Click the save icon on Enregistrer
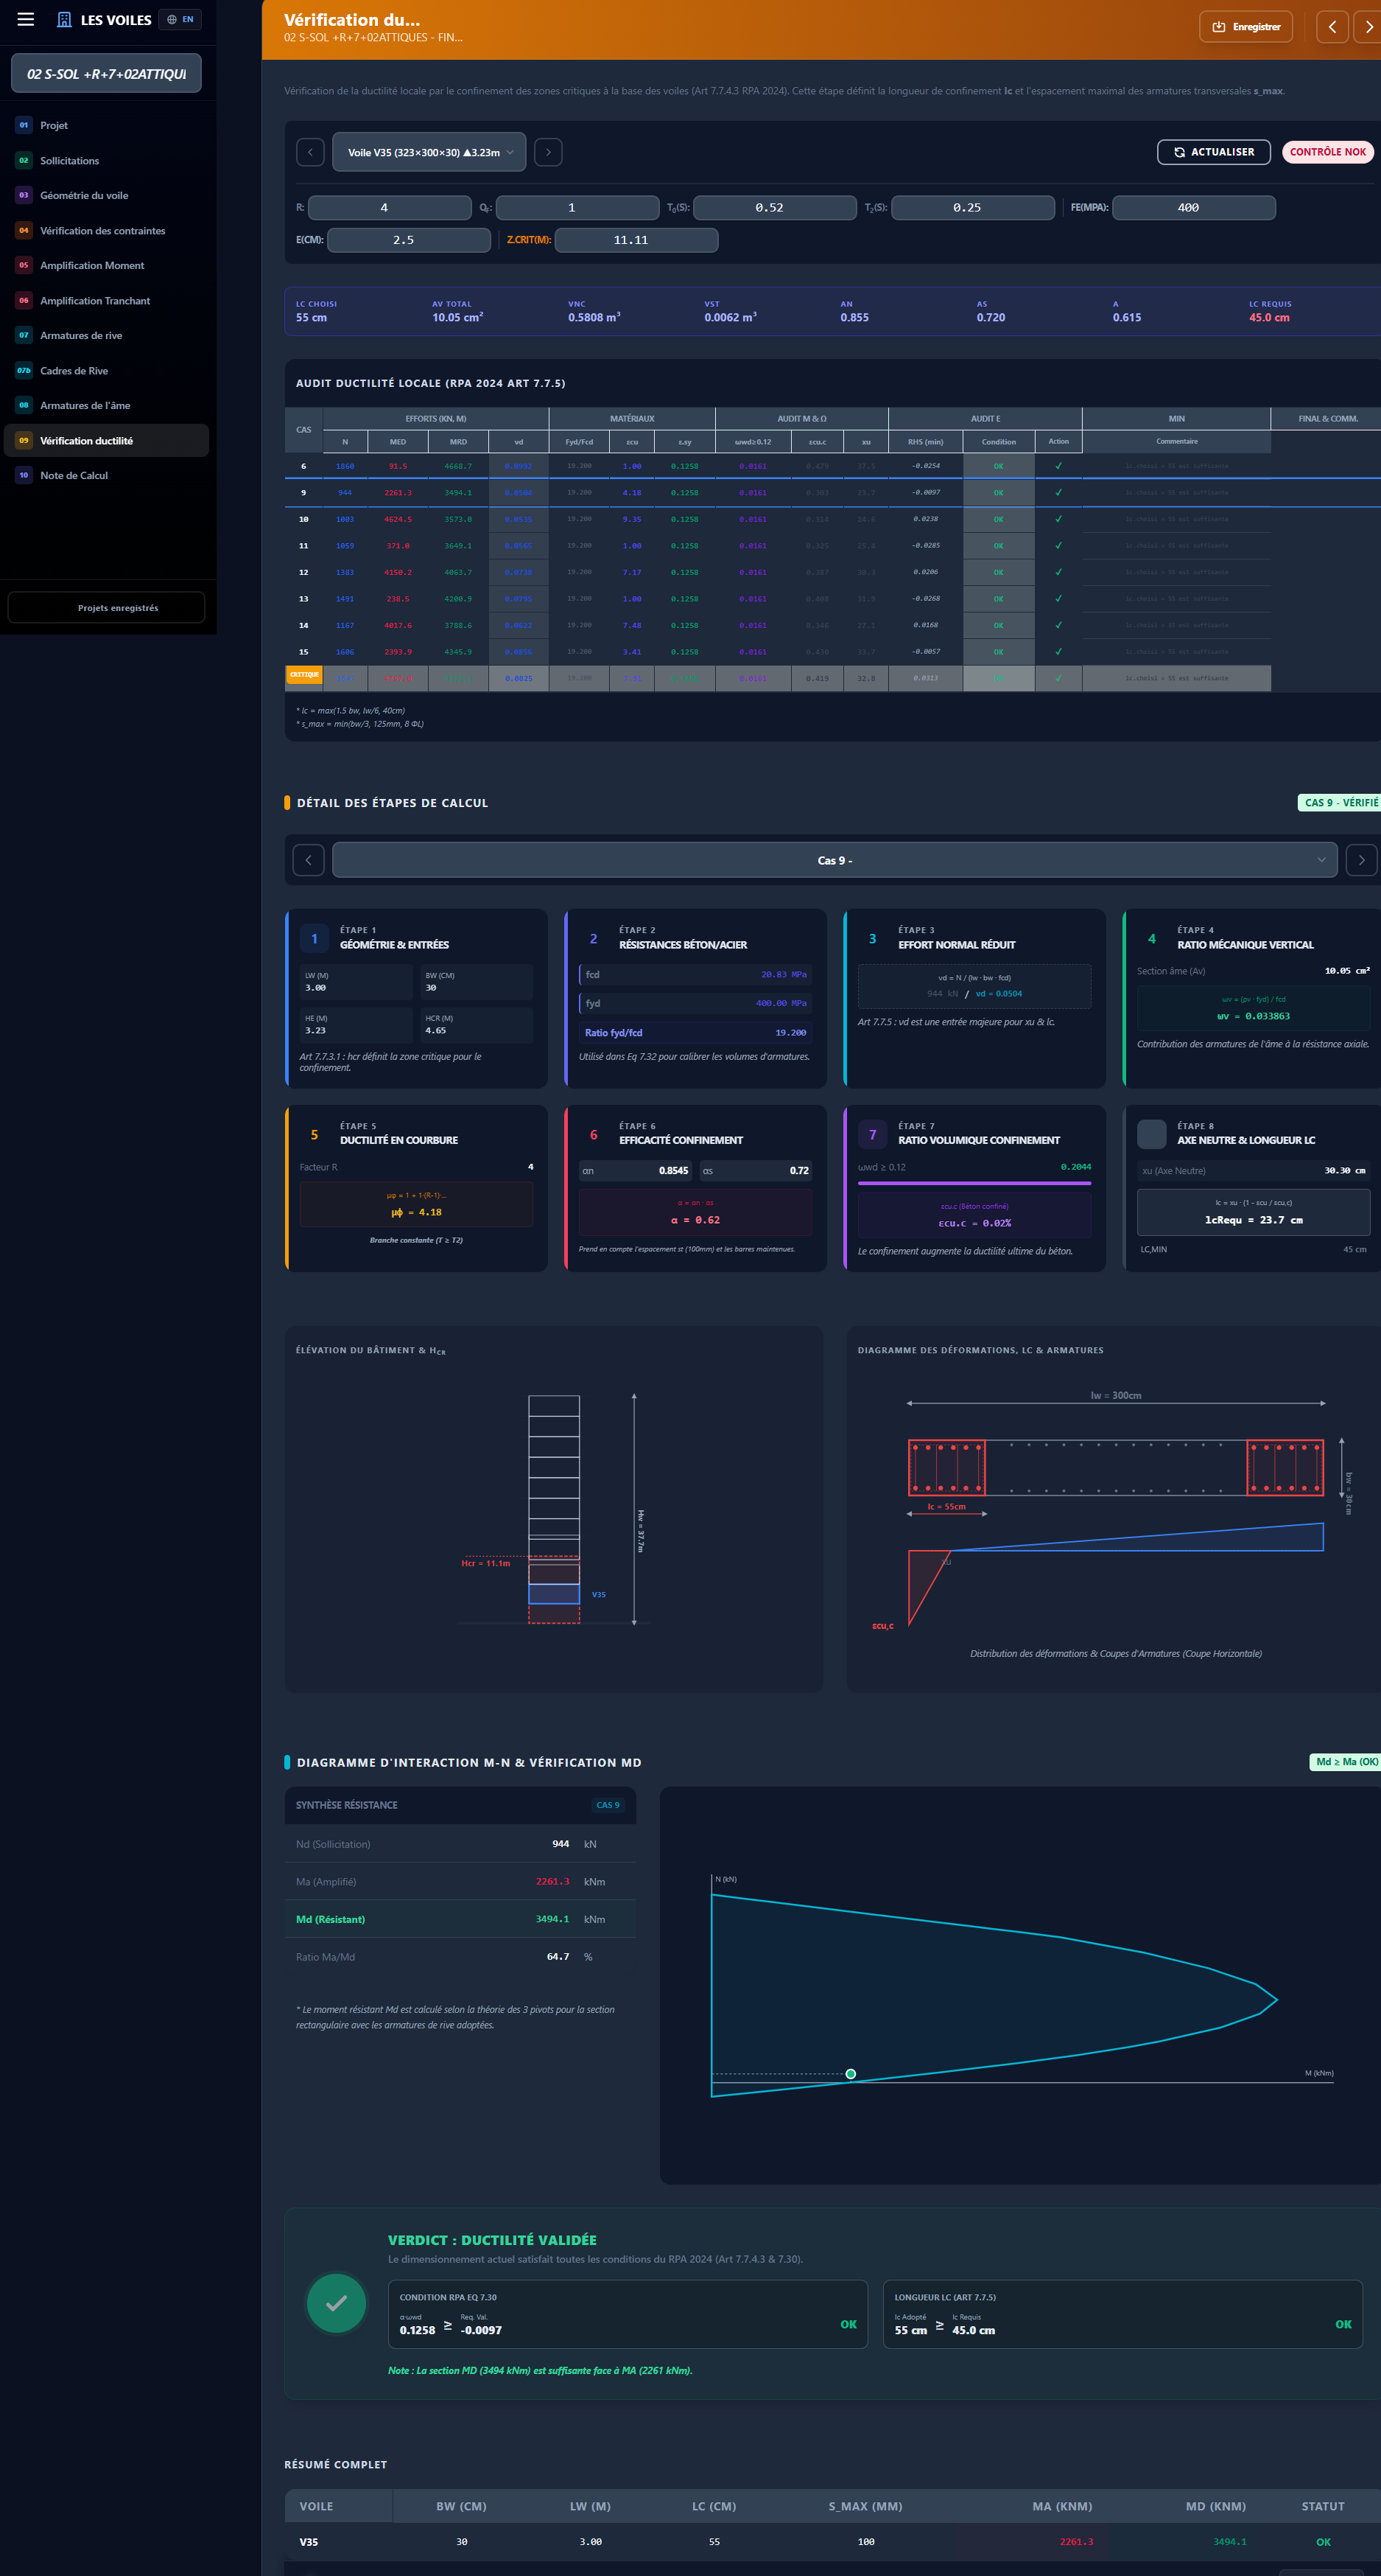Image resolution: width=1381 pixels, height=2576 pixels. tap(1218, 26)
